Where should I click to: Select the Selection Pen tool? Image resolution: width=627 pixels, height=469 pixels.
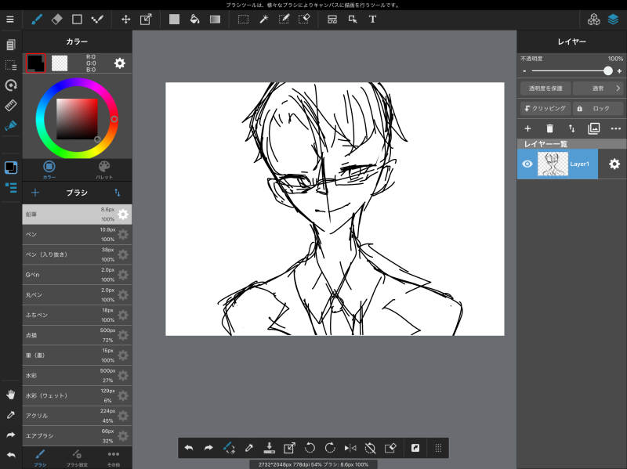(x=284, y=19)
